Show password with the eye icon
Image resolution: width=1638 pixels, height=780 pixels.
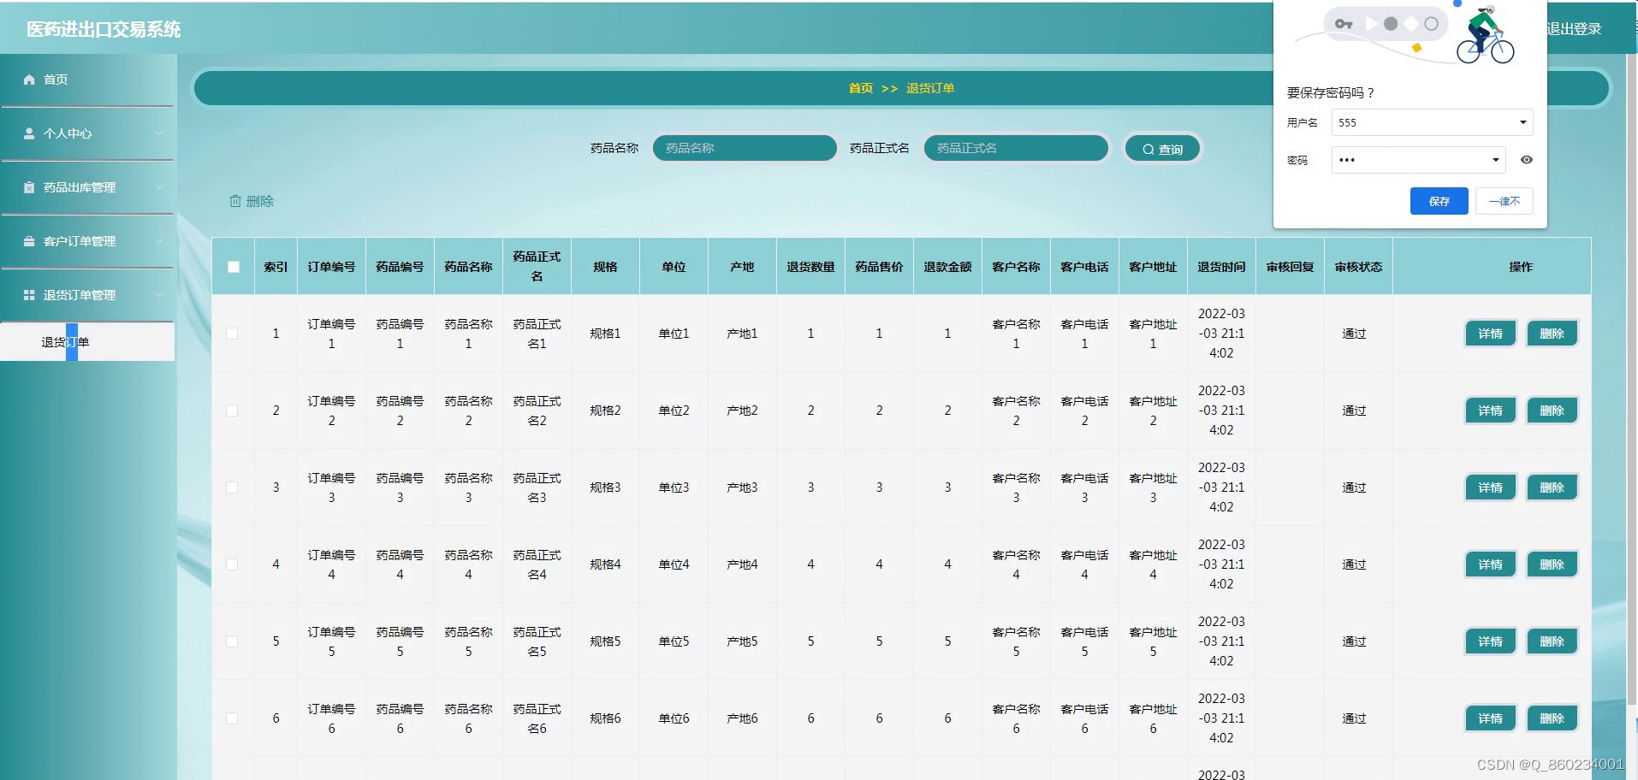pyautogui.click(x=1526, y=160)
